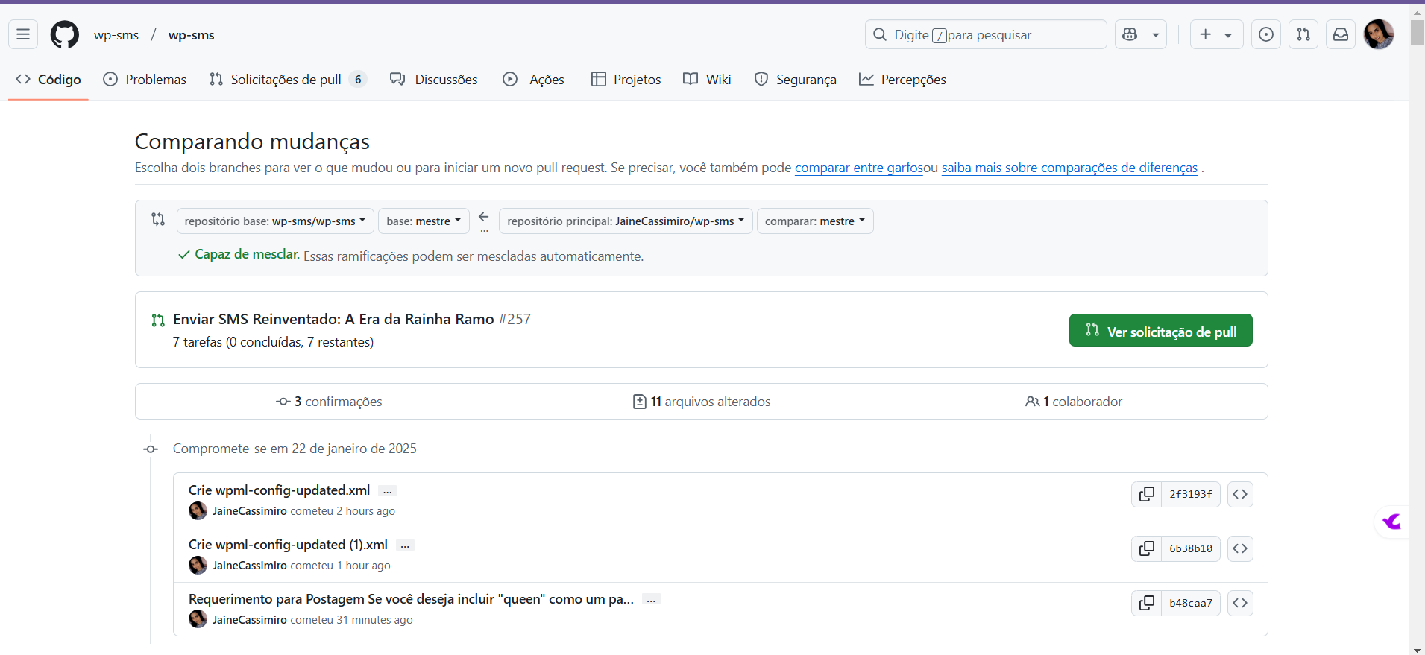1425x655 pixels.
Task: Browse repository at commit 6b38b10
Action: point(1240,548)
